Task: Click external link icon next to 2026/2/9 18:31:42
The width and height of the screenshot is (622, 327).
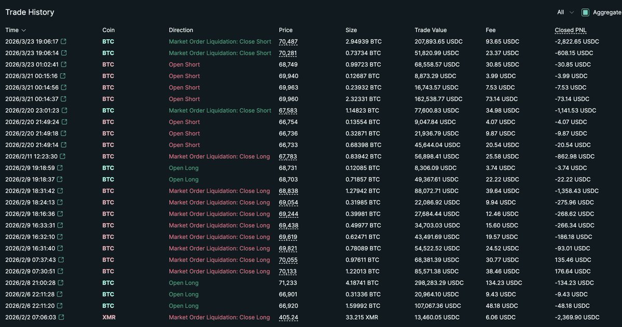Action: [x=60, y=191]
